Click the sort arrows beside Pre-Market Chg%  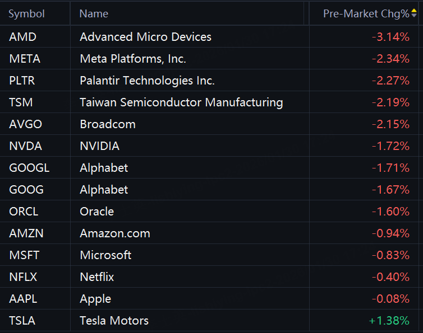pos(414,13)
